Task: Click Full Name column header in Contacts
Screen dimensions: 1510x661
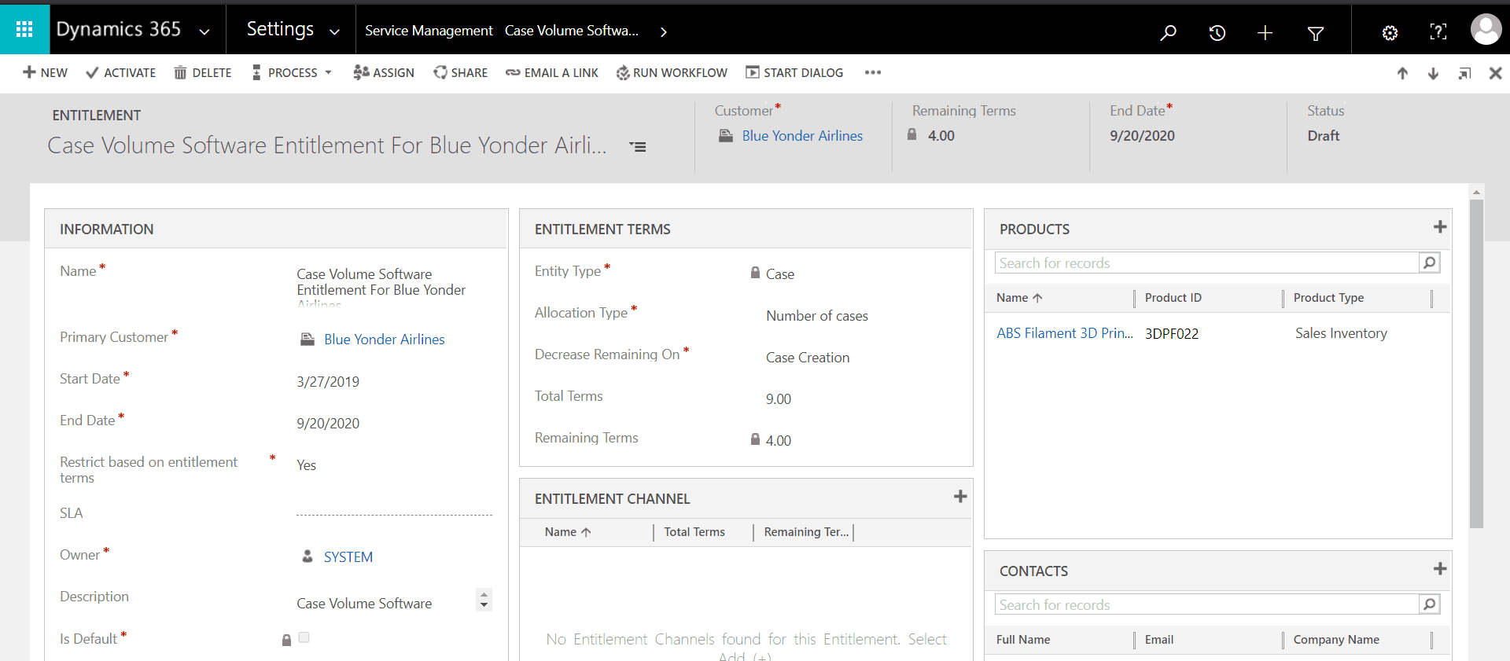Action: tap(1023, 640)
